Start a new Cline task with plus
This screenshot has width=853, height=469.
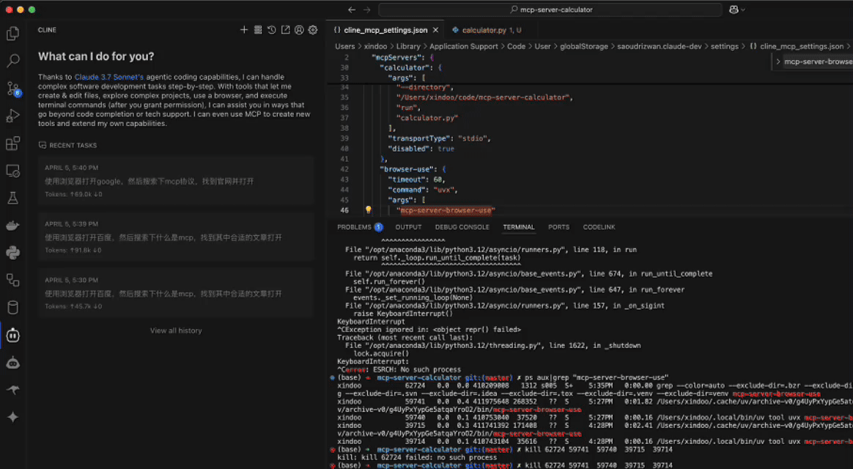[x=244, y=30]
